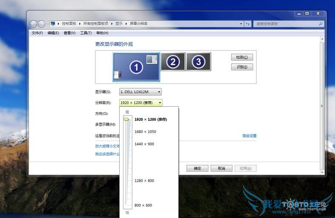This screenshot has height=218, width=335.
Task: Open the 显示器 DELL U2412M dropdown
Action: pyautogui.click(x=140, y=92)
